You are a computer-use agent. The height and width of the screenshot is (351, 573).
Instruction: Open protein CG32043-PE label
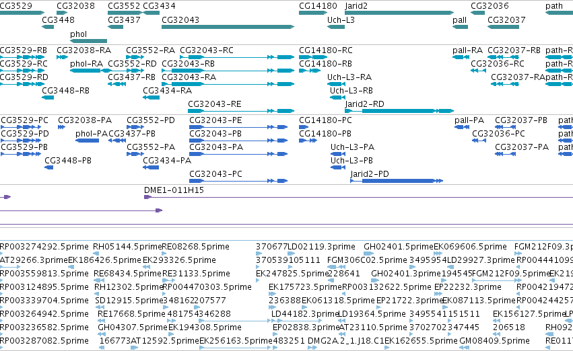pyautogui.click(x=215, y=120)
